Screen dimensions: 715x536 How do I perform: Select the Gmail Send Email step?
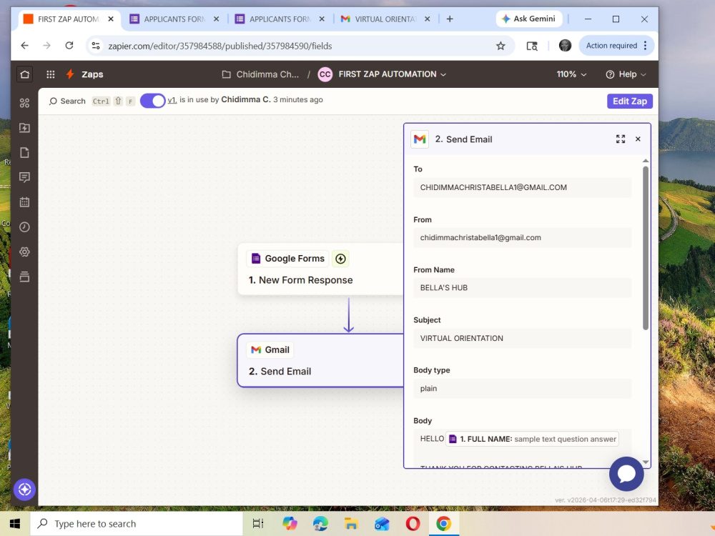point(320,360)
